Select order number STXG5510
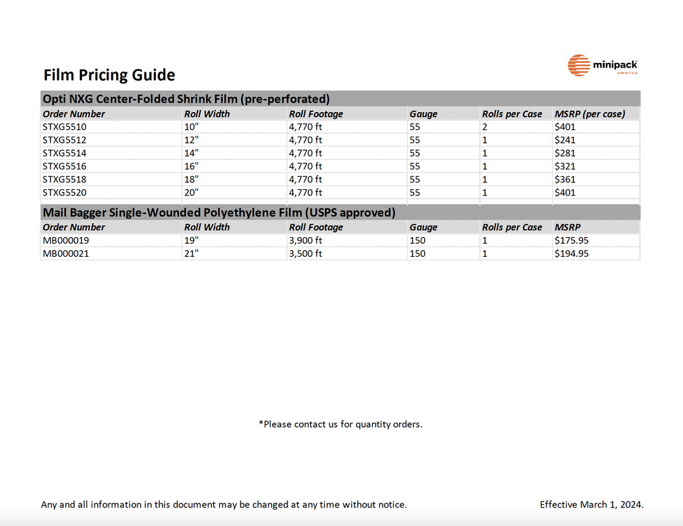 tap(64, 127)
